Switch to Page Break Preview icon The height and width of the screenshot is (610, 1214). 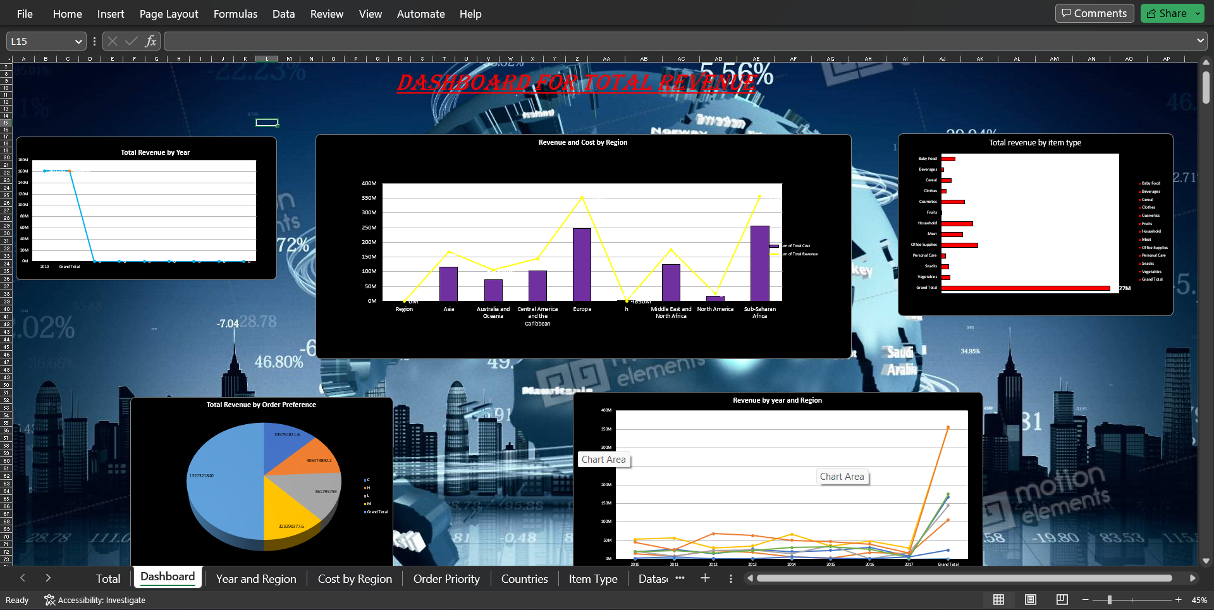tap(1062, 600)
